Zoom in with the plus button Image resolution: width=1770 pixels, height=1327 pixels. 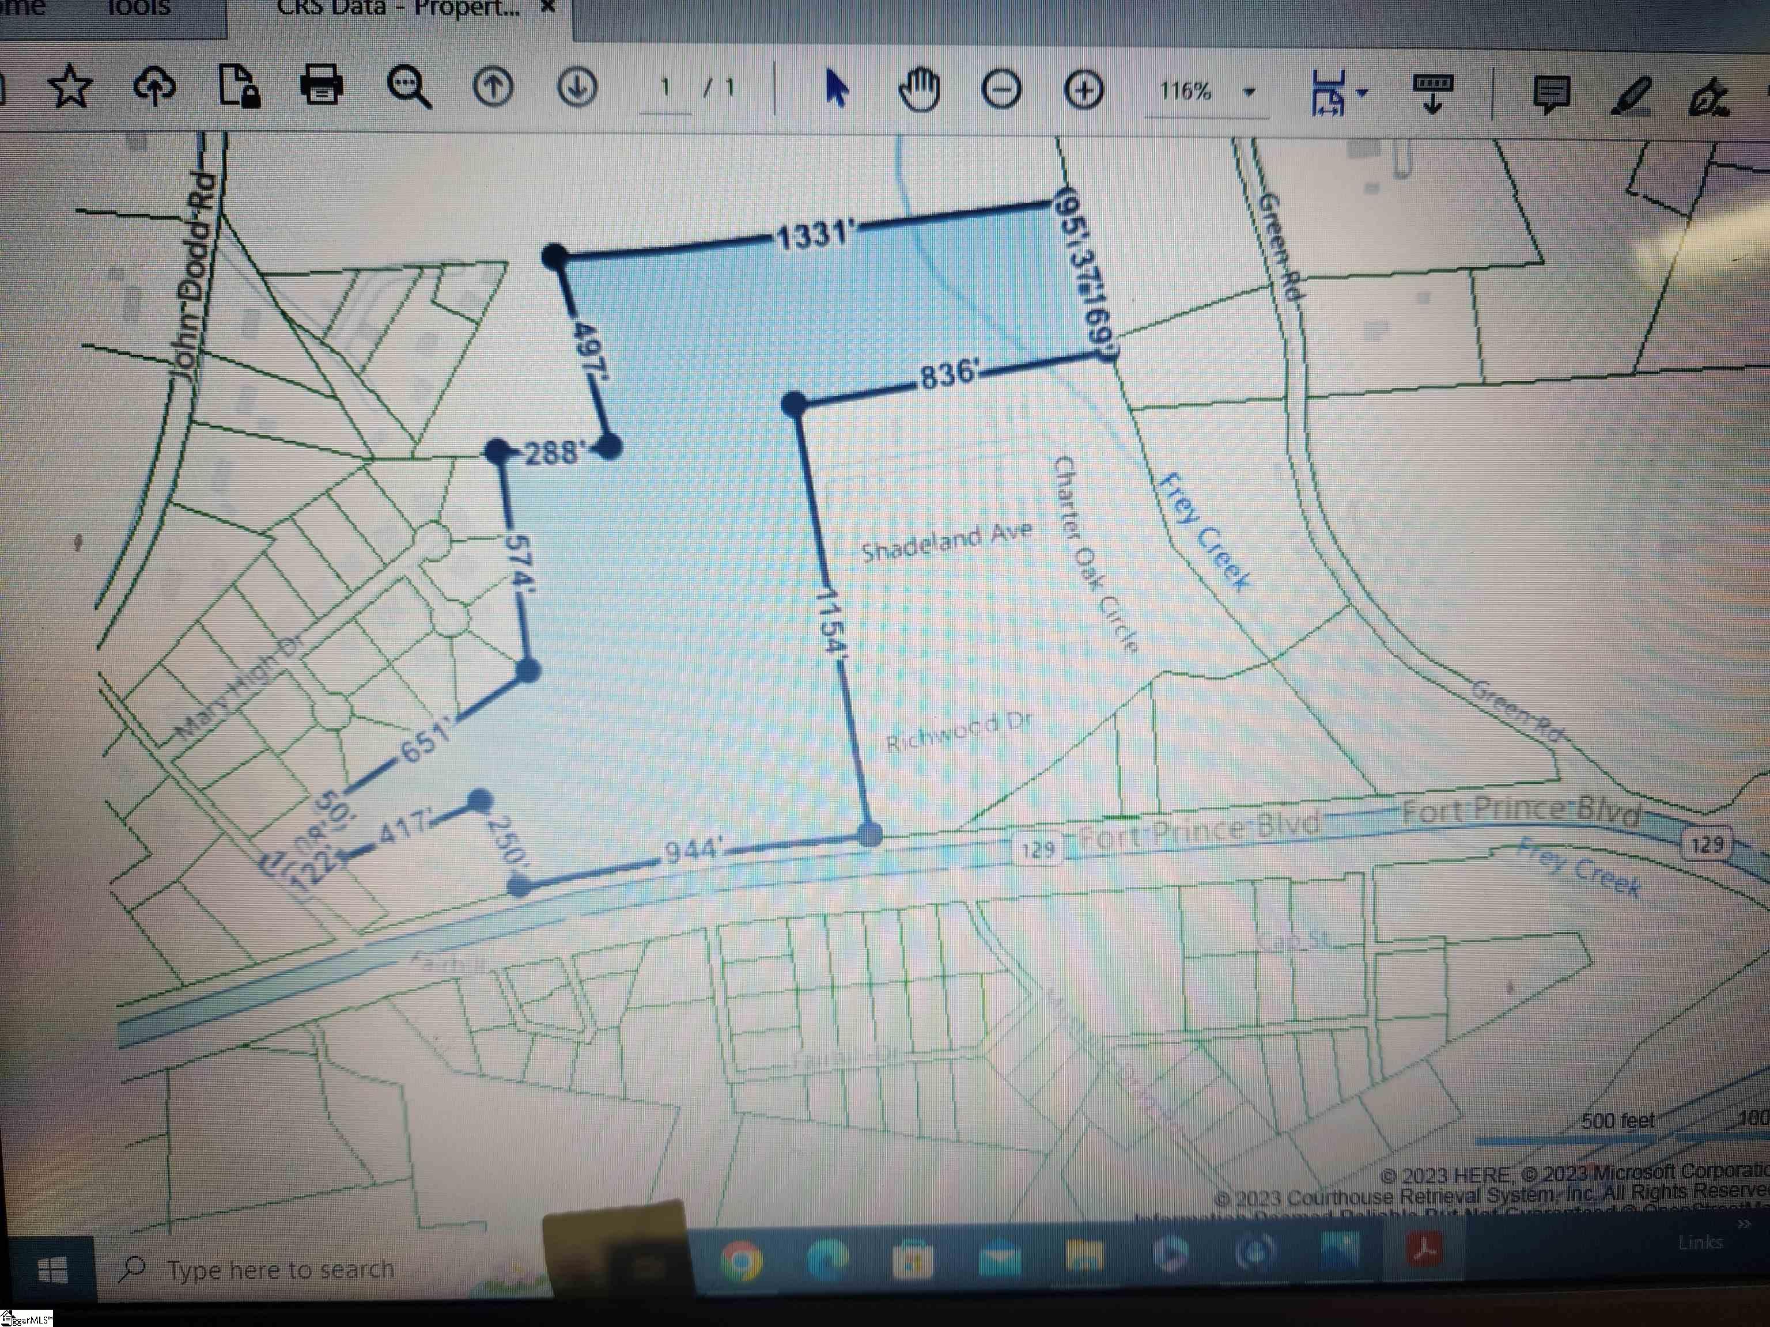(1083, 90)
